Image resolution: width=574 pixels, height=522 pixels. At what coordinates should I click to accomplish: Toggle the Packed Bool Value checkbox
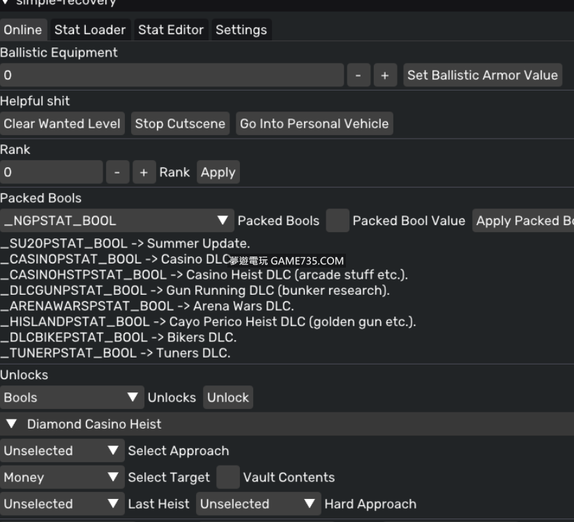(338, 221)
